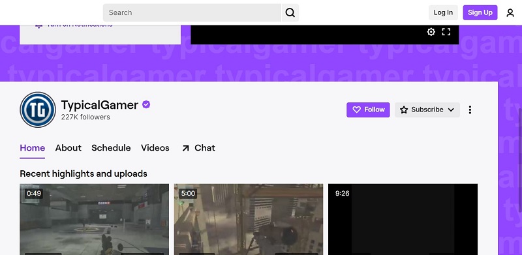Click the Log In button

click(443, 12)
